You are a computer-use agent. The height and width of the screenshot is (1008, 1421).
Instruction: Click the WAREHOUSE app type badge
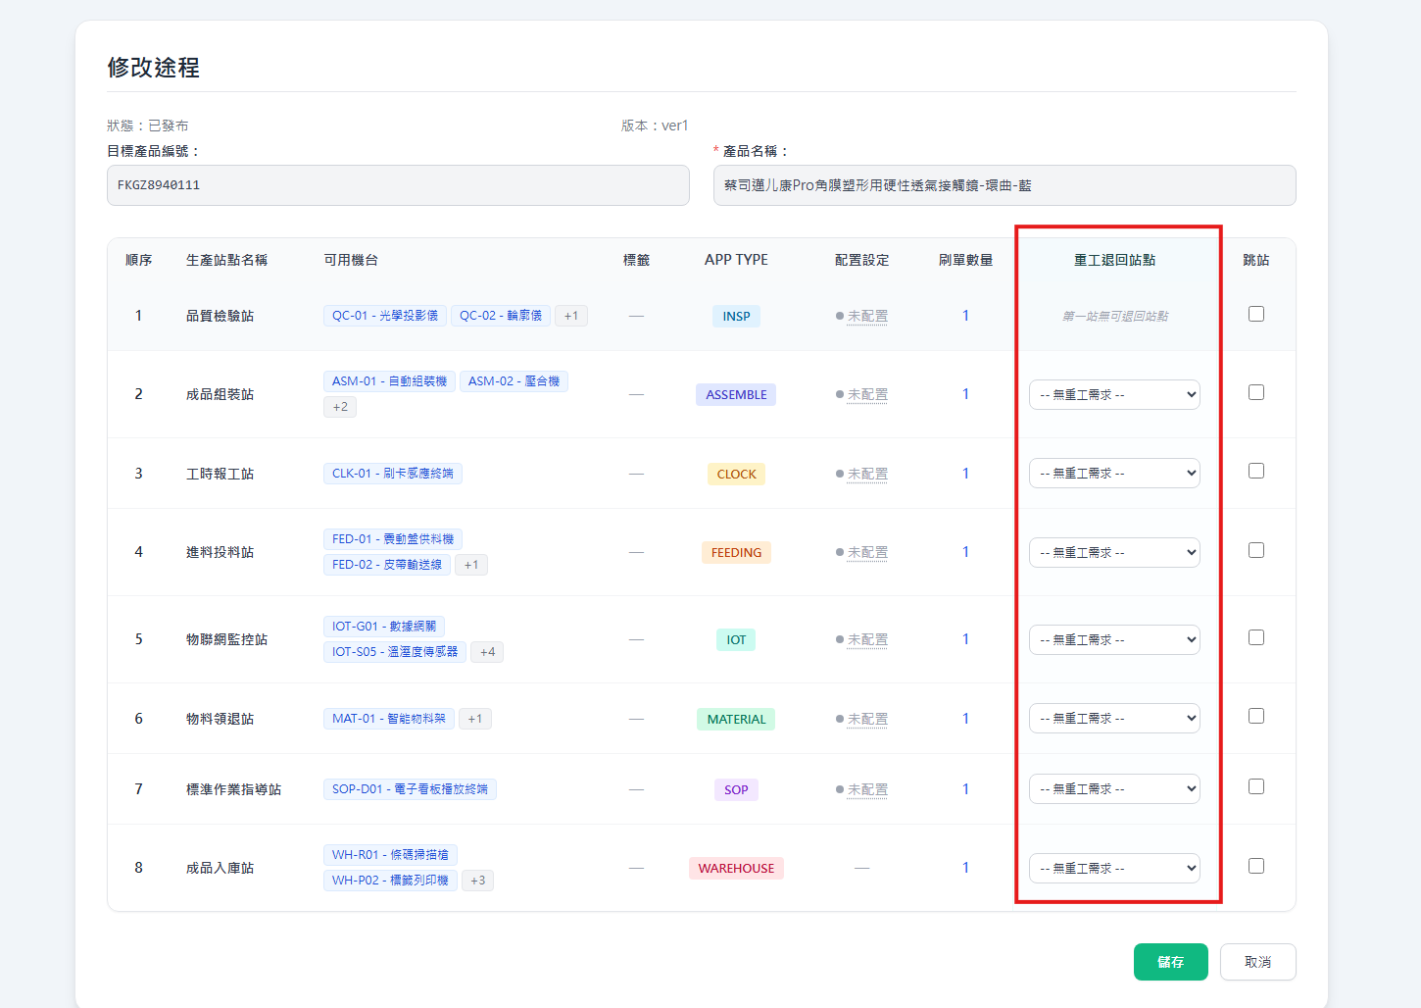737,868
